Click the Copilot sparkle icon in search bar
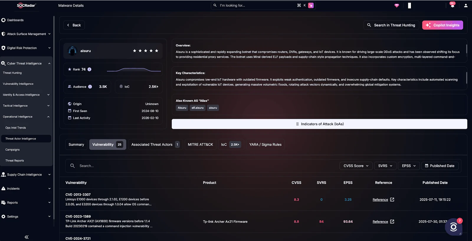 point(311,5)
